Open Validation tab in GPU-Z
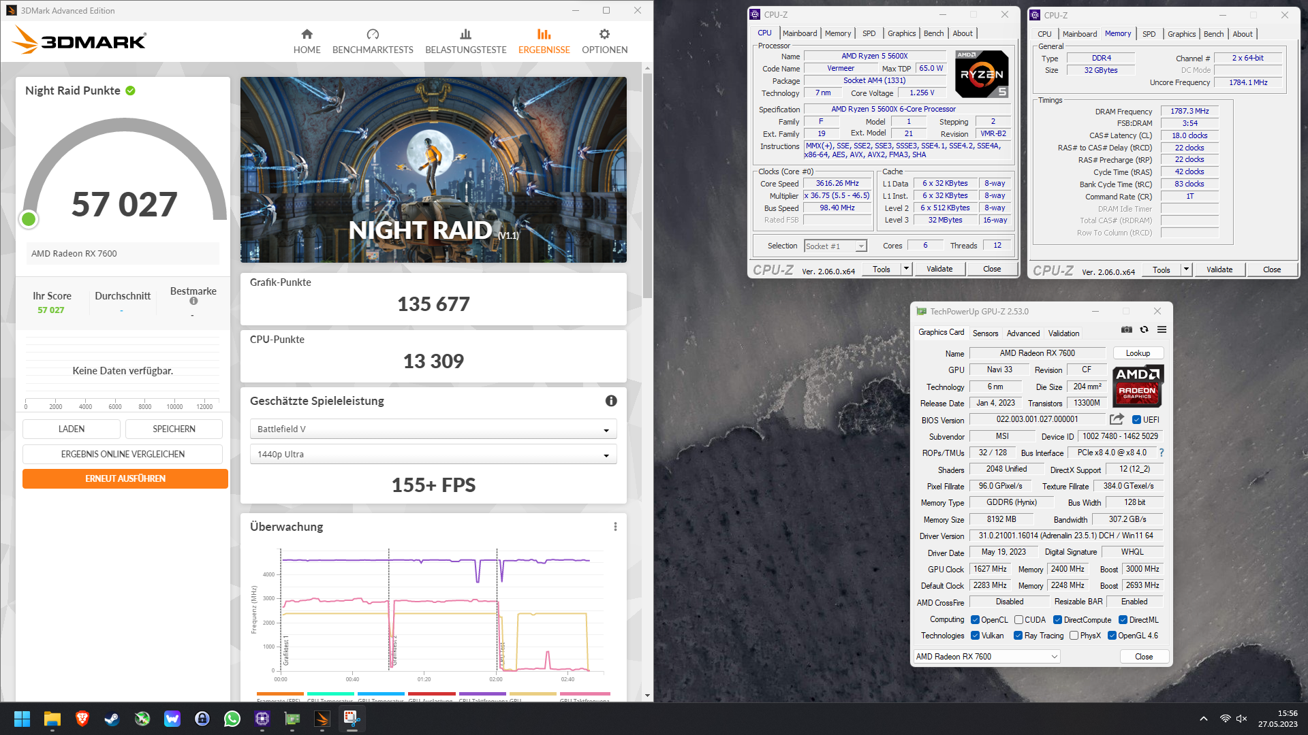Image resolution: width=1308 pixels, height=735 pixels. click(1063, 333)
